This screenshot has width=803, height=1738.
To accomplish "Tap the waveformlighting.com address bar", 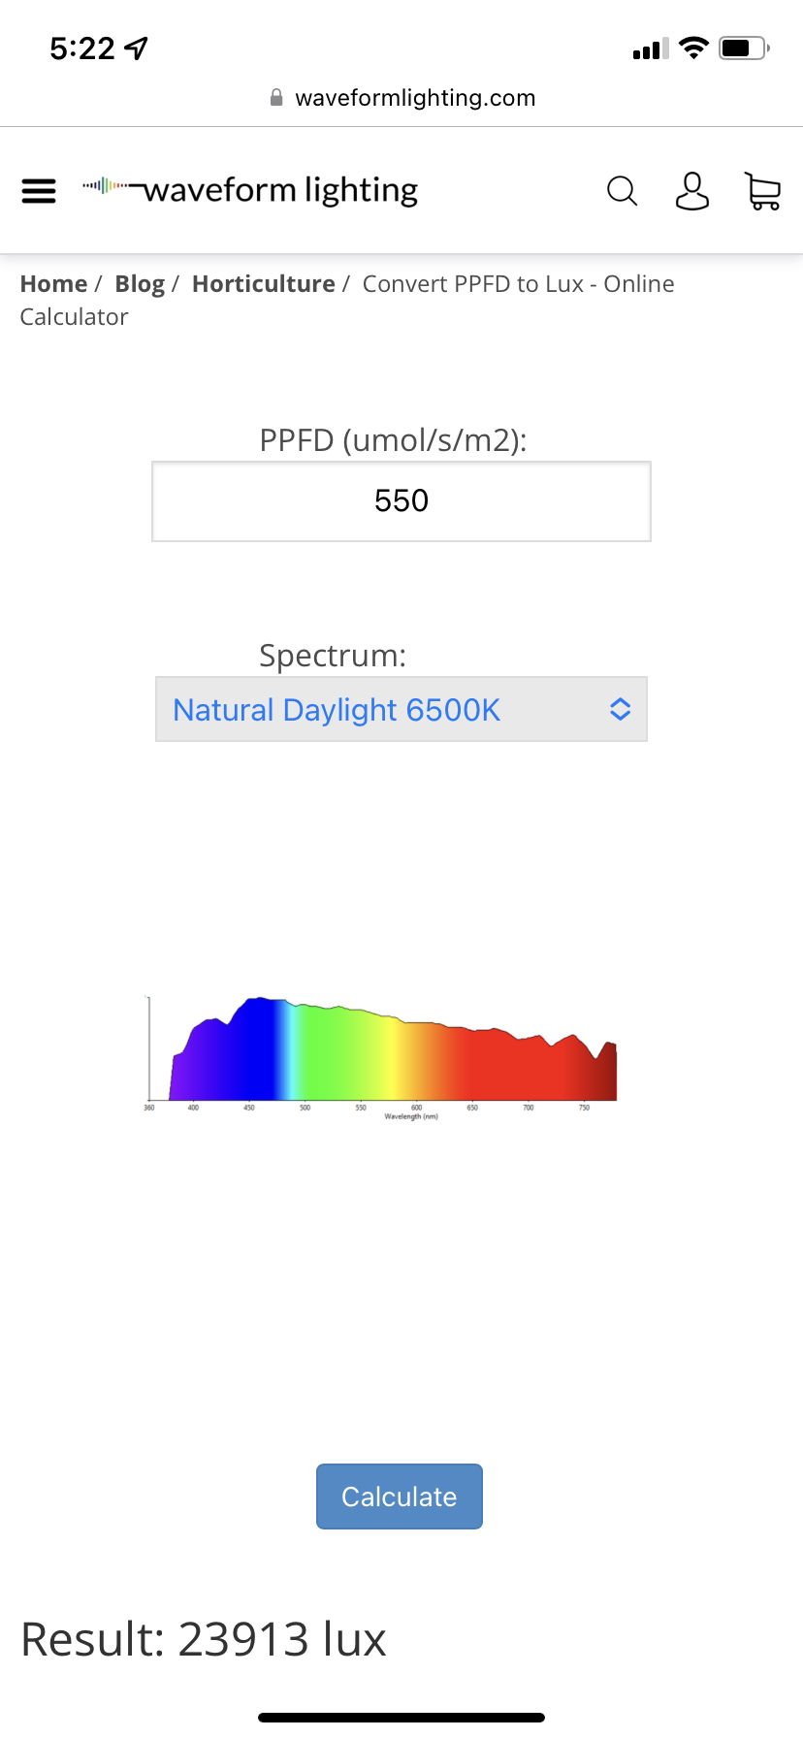I will tap(414, 98).
